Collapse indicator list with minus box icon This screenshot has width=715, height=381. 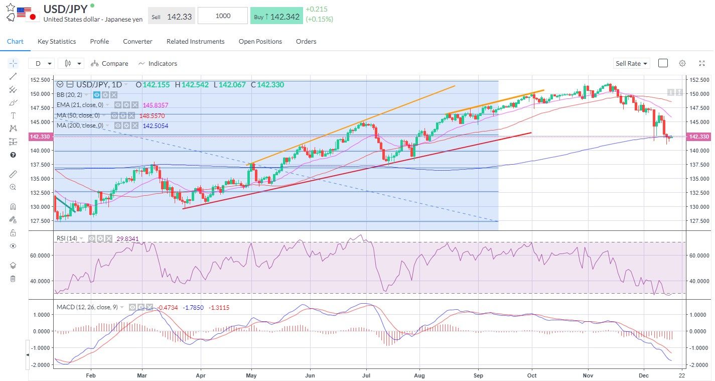pos(70,84)
